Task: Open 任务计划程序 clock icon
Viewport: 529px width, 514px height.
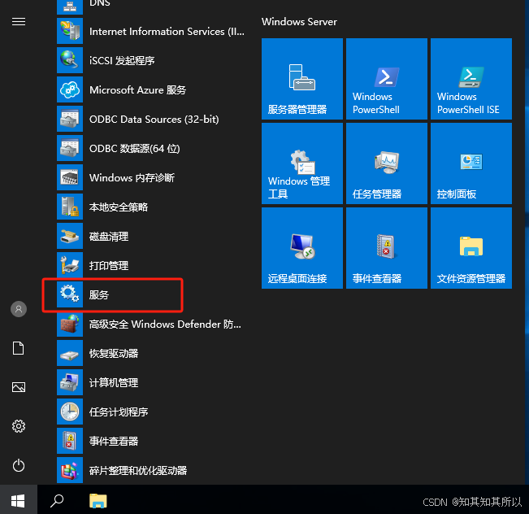Action: 70,412
